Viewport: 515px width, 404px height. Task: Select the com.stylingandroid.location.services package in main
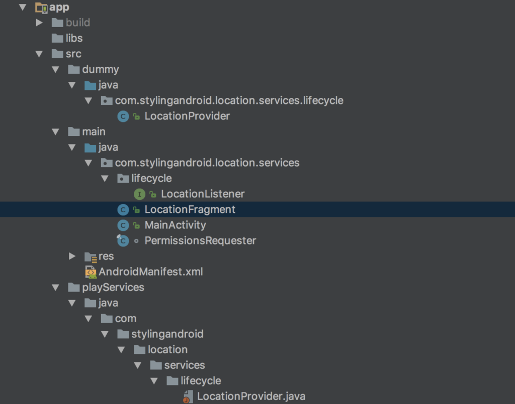point(207,163)
